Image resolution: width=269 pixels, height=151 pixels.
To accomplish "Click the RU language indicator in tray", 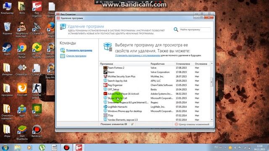I will tap(216, 147).
